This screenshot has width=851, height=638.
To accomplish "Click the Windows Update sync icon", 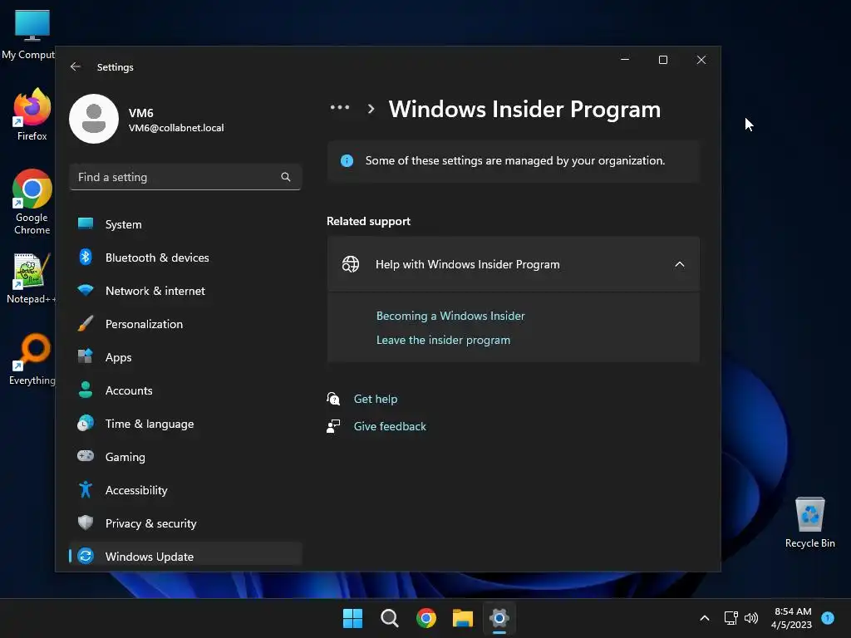I will [86, 556].
